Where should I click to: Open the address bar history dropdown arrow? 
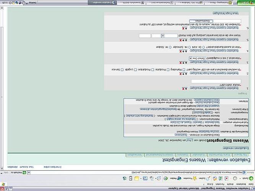(29, 173)
